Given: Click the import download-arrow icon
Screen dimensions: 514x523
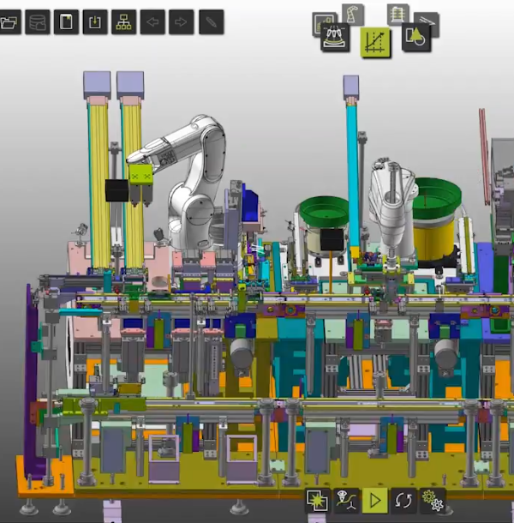Looking at the screenshot, I should tap(95, 22).
